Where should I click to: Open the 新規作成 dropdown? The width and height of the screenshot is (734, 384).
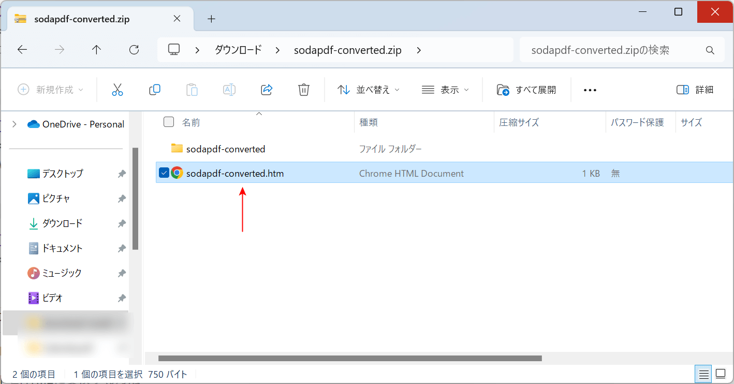tap(50, 90)
